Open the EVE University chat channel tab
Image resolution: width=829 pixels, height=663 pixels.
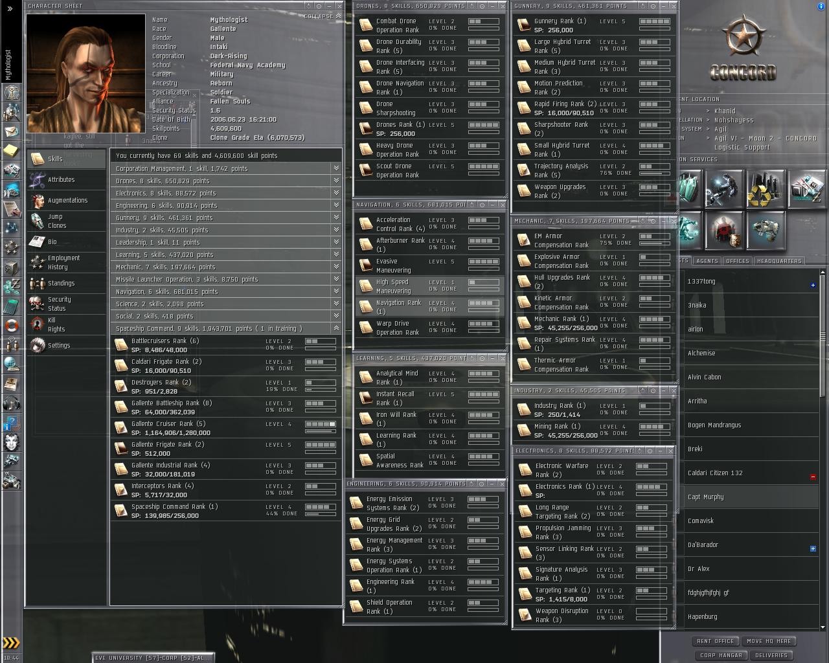pos(153,658)
